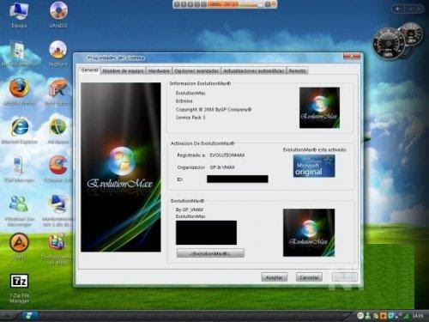Screen dimensions: 429x322
Task: Open the Mis documentos desktop icon
Action: point(19,53)
